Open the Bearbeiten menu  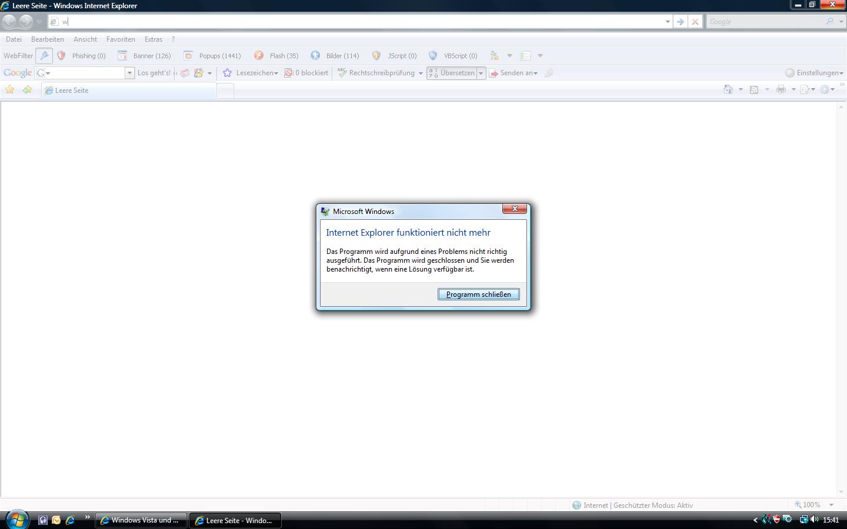(x=48, y=39)
